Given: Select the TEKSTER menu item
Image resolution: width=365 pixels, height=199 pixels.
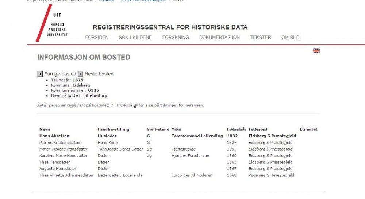Looking at the screenshot, I should (x=260, y=37).
